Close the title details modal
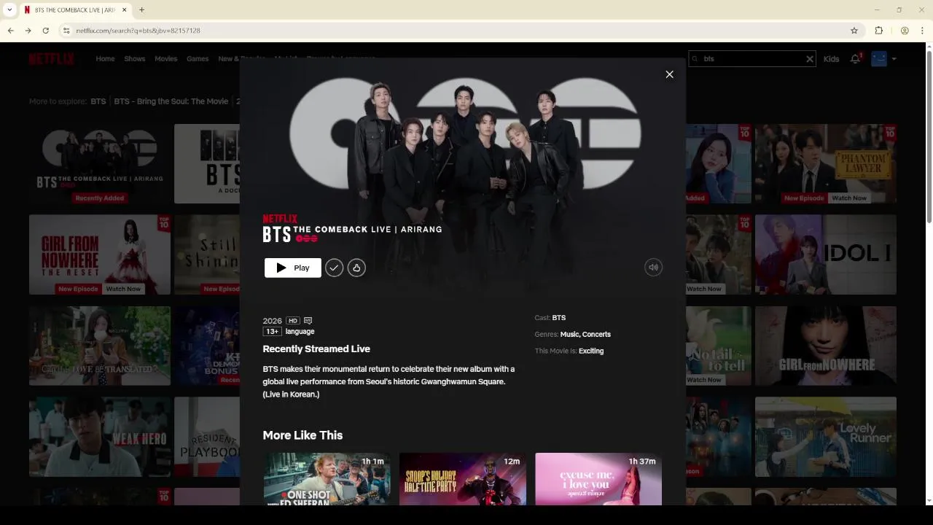 coord(669,74)
